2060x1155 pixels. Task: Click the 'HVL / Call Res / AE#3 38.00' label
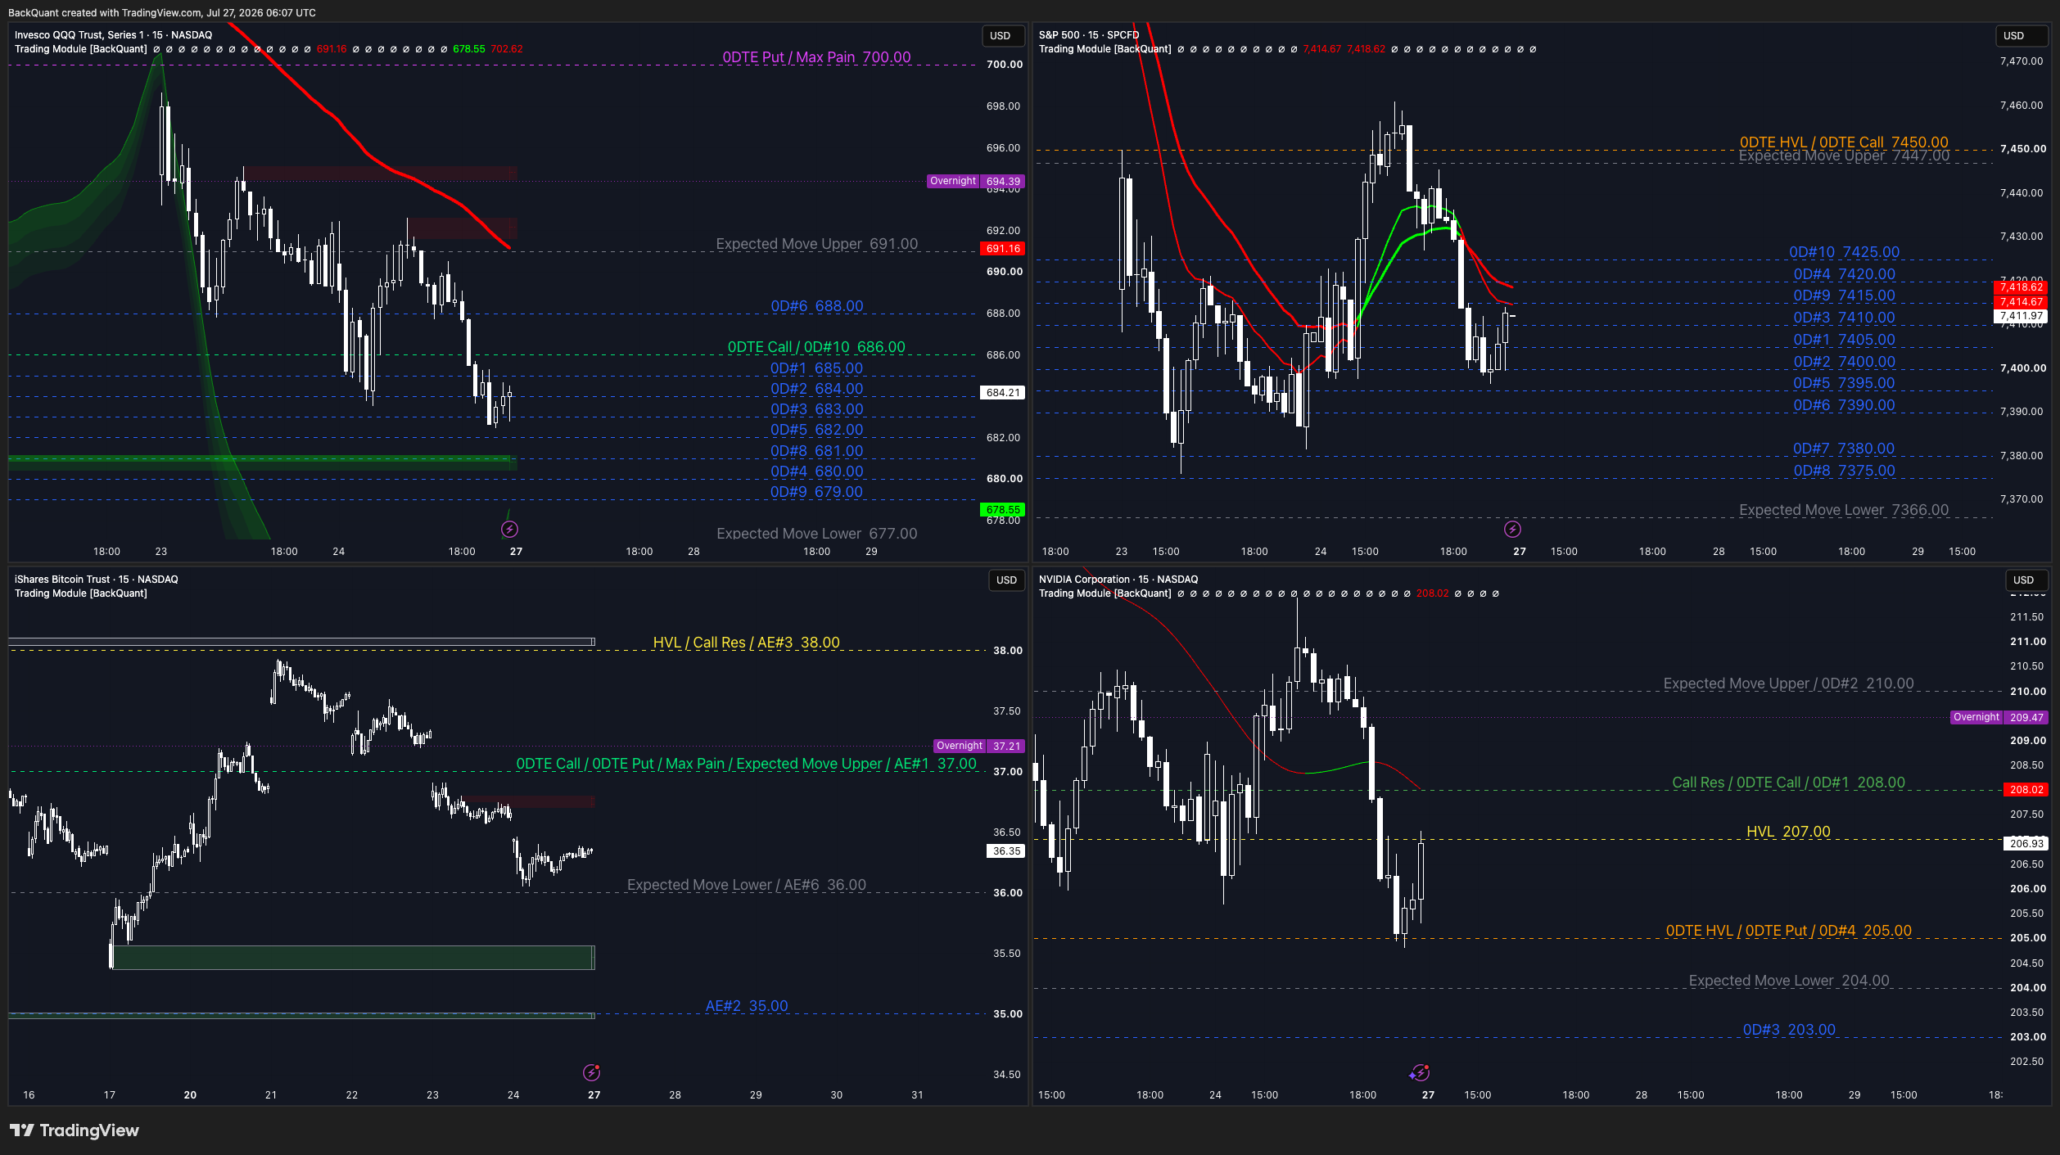746,643
